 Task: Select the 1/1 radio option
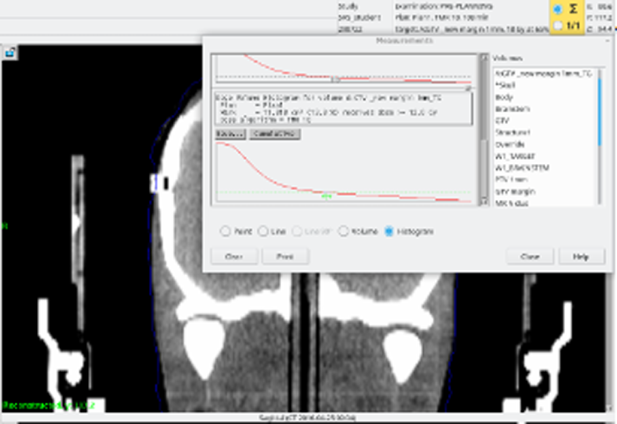[x=557, y=26]
